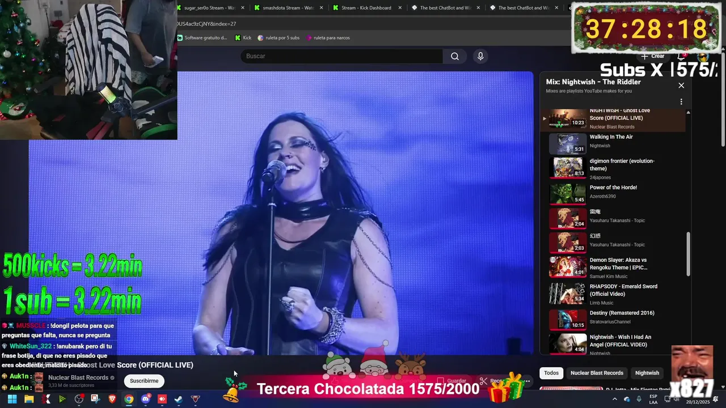Close the Mix Nightwish playlist panel
726x408 pixels.
(x=681, y=86)
